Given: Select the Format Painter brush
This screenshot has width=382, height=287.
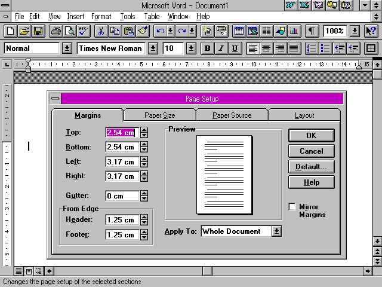Looking at the screenshot, I should coord(143,31).
